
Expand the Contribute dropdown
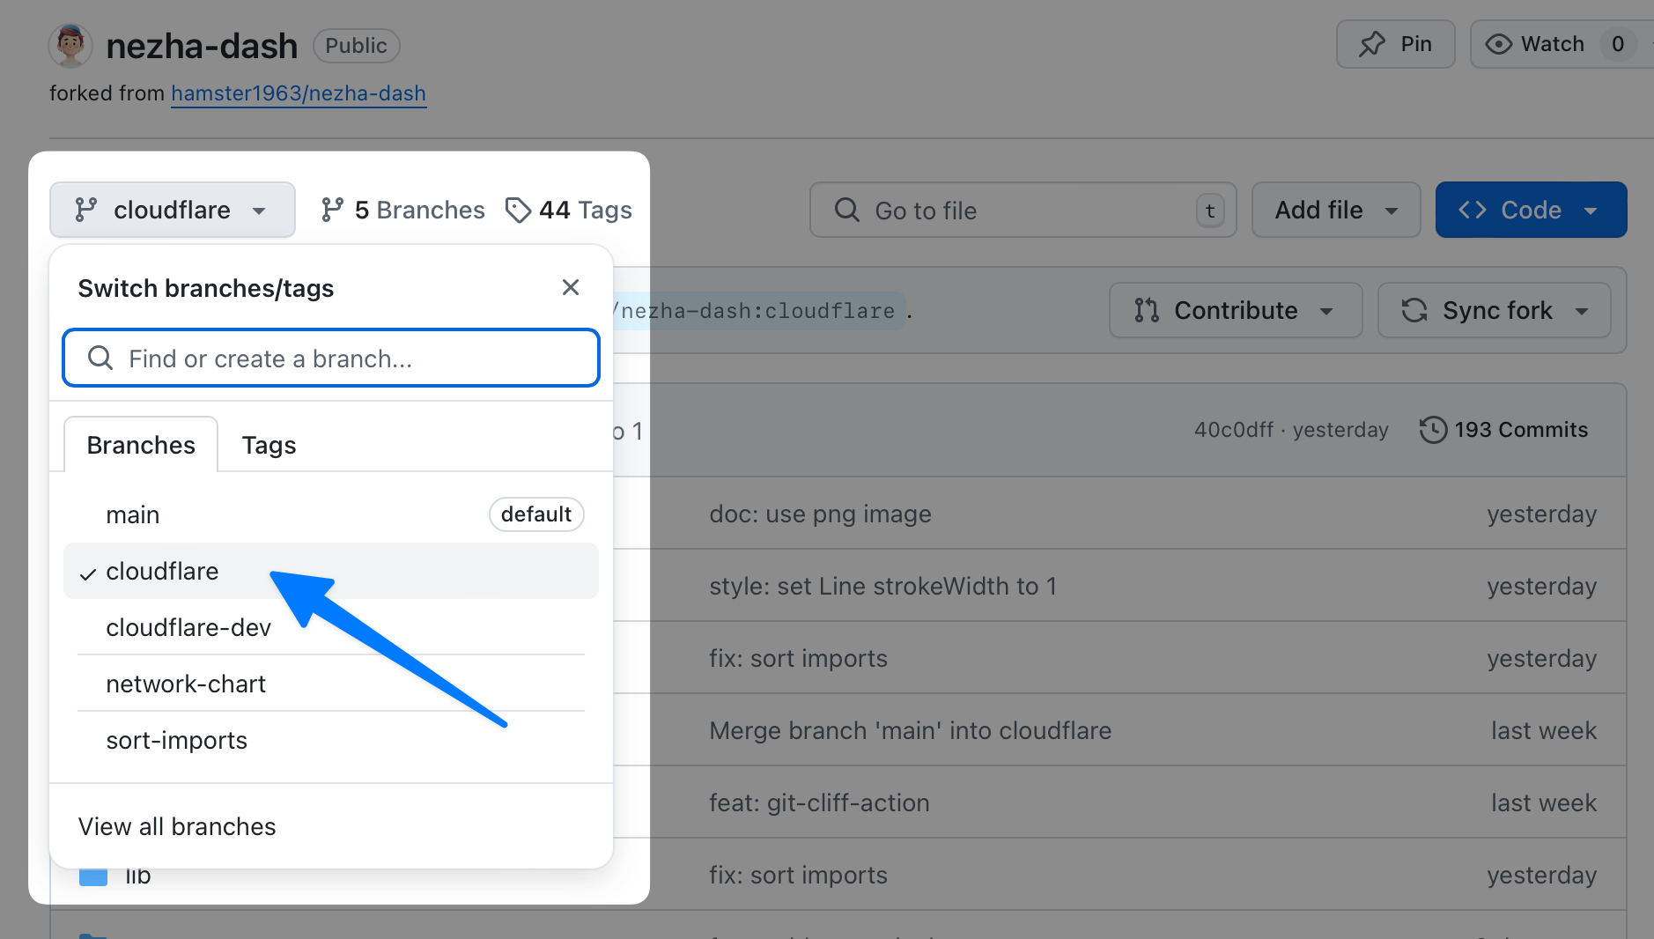(1235, 310)
